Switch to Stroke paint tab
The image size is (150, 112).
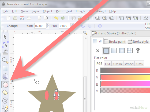(115, 42)
